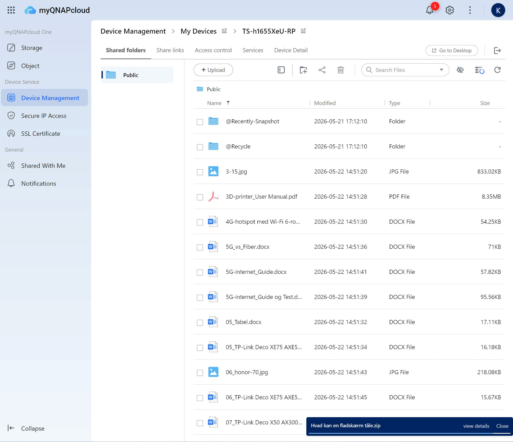Refresh the file list
This screenshot has width=513, height=442.
click(x=497, y=70)
